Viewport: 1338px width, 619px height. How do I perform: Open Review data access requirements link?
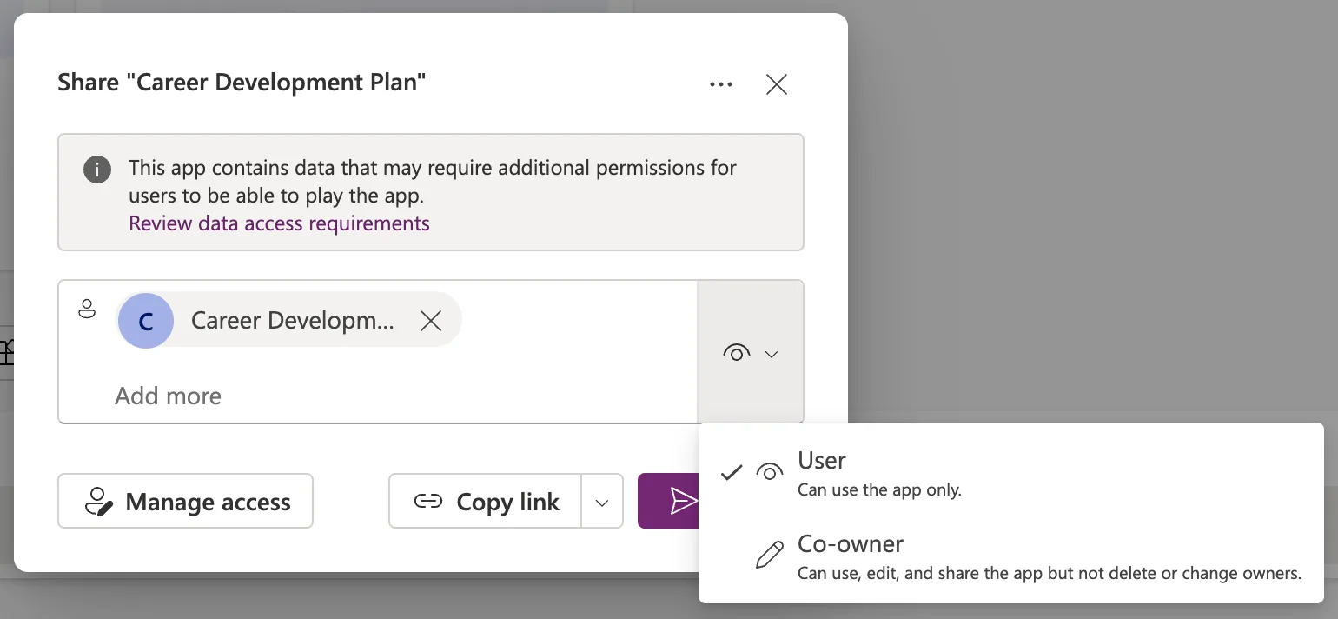tap(279, 223)
